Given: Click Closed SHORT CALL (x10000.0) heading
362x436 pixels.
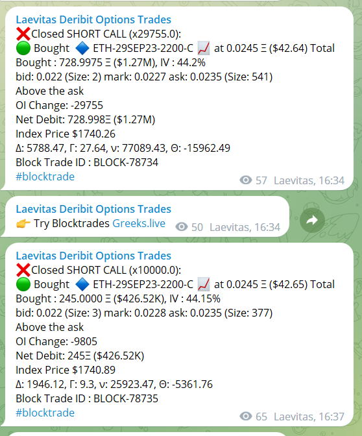Looking at the screenshot, I should 106,270.
